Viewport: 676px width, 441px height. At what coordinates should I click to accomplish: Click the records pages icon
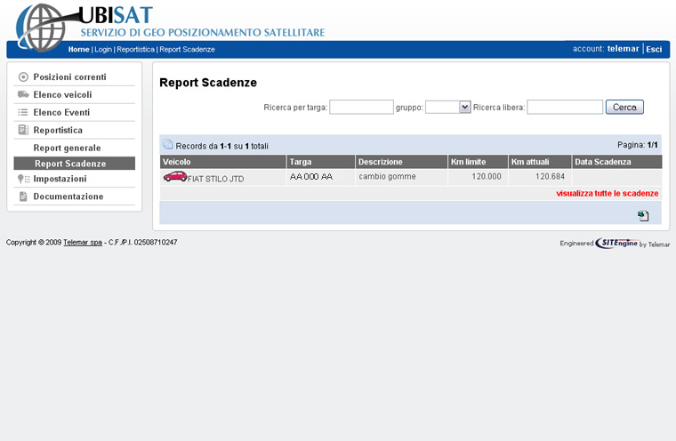(x=168, y=144)
